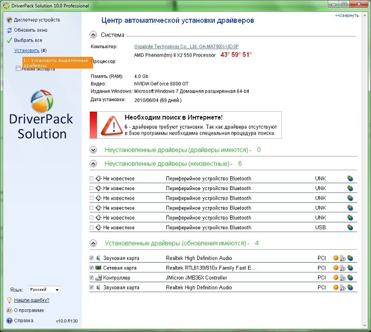Click the Обновить окно refresh arrows icon
Image resolution: width=371 pixels, height=332 pixels.
(x=9, y=30)
